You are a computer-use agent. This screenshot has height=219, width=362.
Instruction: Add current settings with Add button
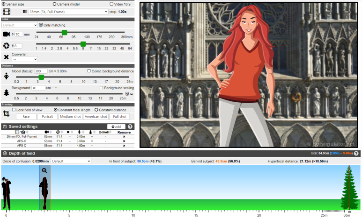116,127
